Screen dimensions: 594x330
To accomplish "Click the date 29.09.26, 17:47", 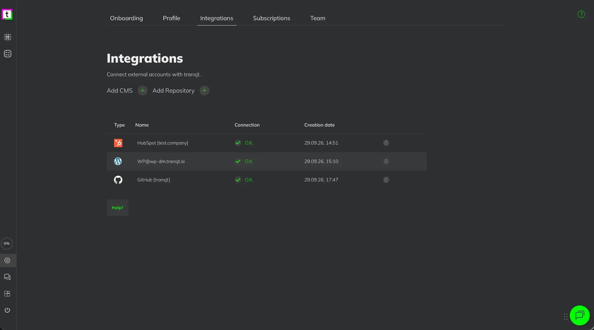I will [x=321, y=180].
